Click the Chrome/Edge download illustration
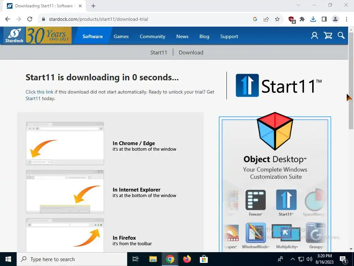Viewport: 354px width, 266px height. pyautogui.click(x=65, y=143)
